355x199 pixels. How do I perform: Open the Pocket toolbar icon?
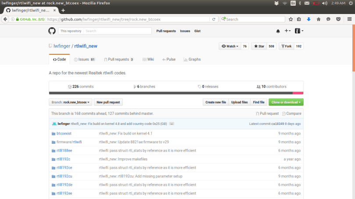pyautogui.click(x=338, y=19)
